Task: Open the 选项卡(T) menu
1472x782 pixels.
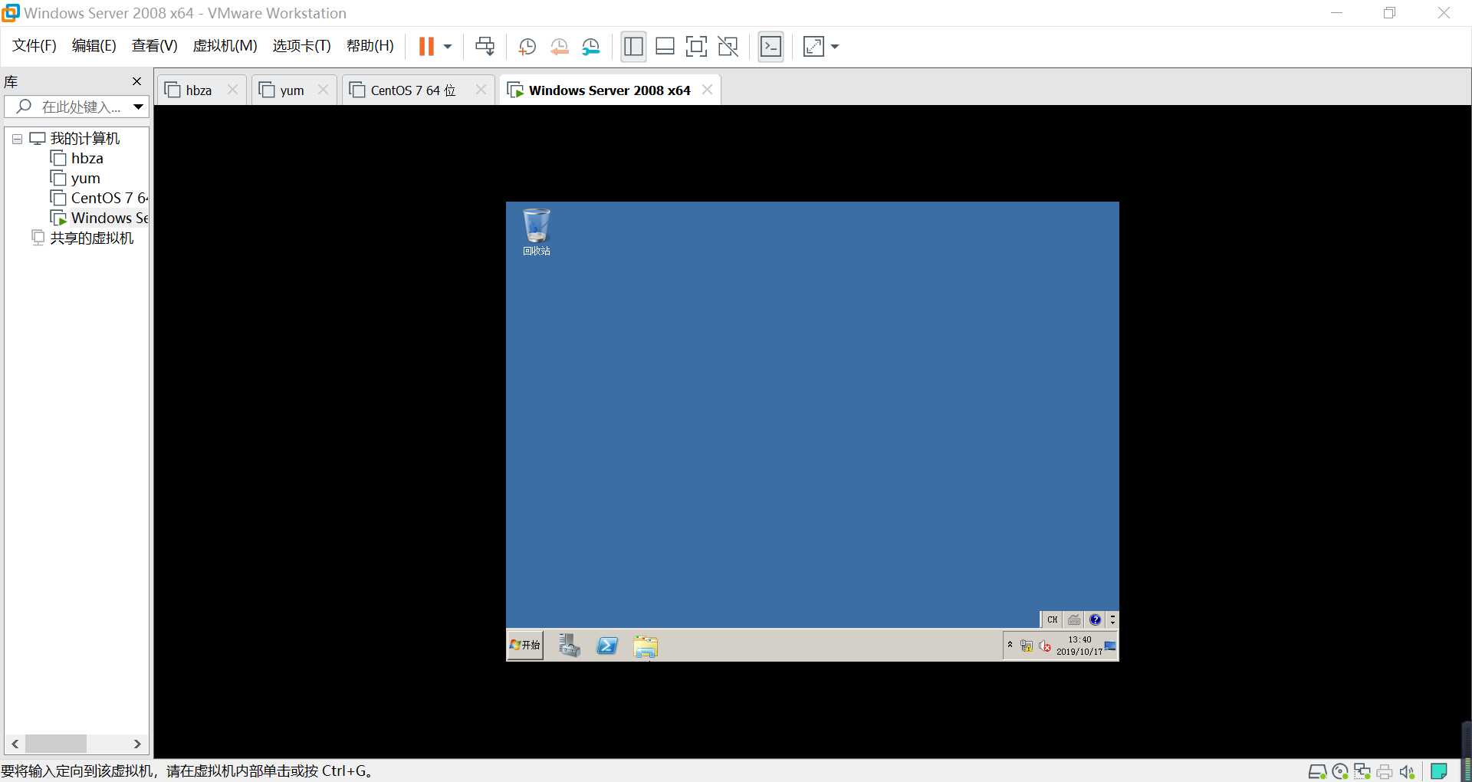Action: [x=301, y=46]
